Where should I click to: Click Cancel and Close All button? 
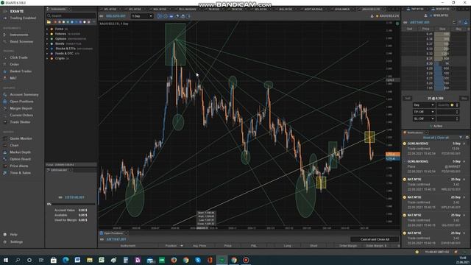click(375, 239)
